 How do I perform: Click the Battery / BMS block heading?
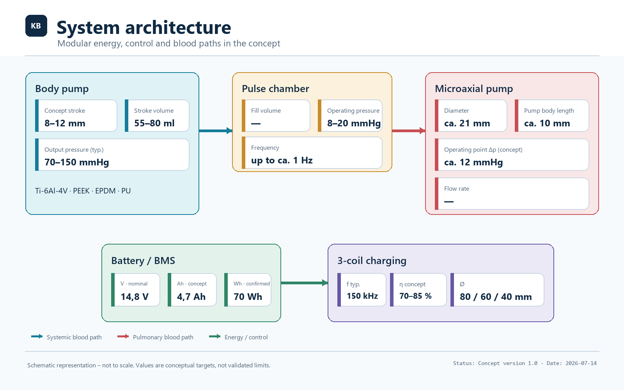[143, 261]
